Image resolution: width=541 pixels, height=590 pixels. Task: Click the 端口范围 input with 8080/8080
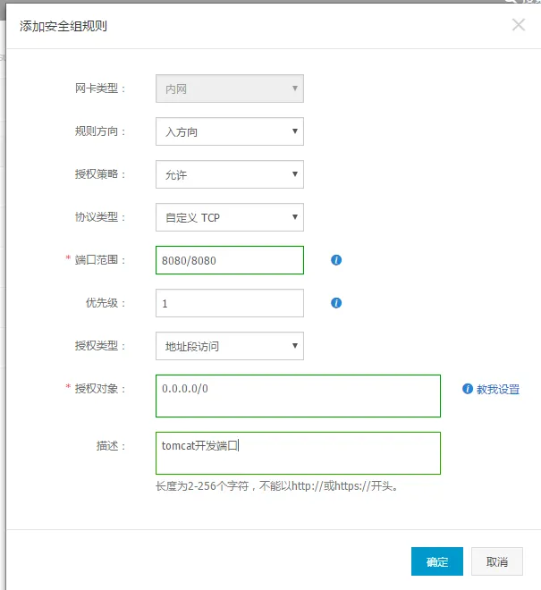(x=230, y=260)
